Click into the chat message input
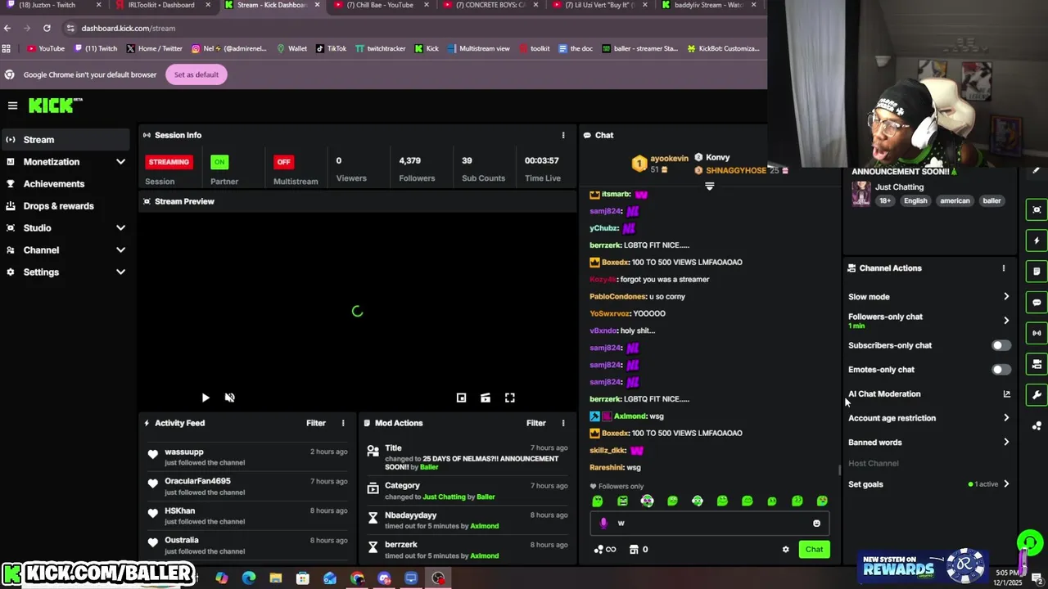This screenshot has height=589, width=1048. point(709,524)
